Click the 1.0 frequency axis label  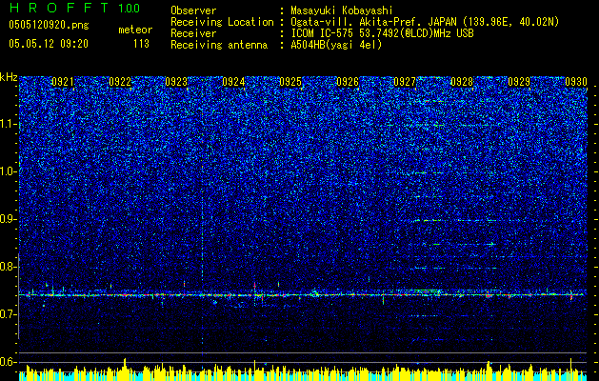pyautogui.click(x=9, y=171)
